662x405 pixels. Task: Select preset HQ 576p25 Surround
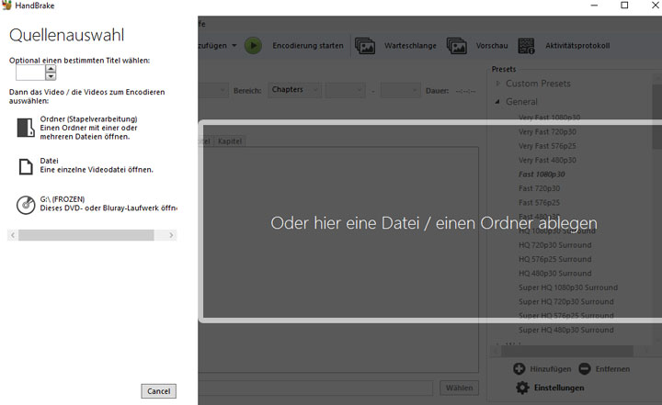[x=554, y=259]
